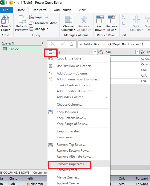Click the Team column data type icon
Screen dimensions: 150x186
(x=100, y=52)
